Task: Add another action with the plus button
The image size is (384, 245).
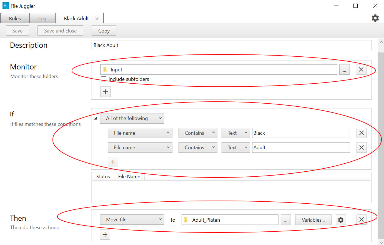Action: click(x=105, y=234)
